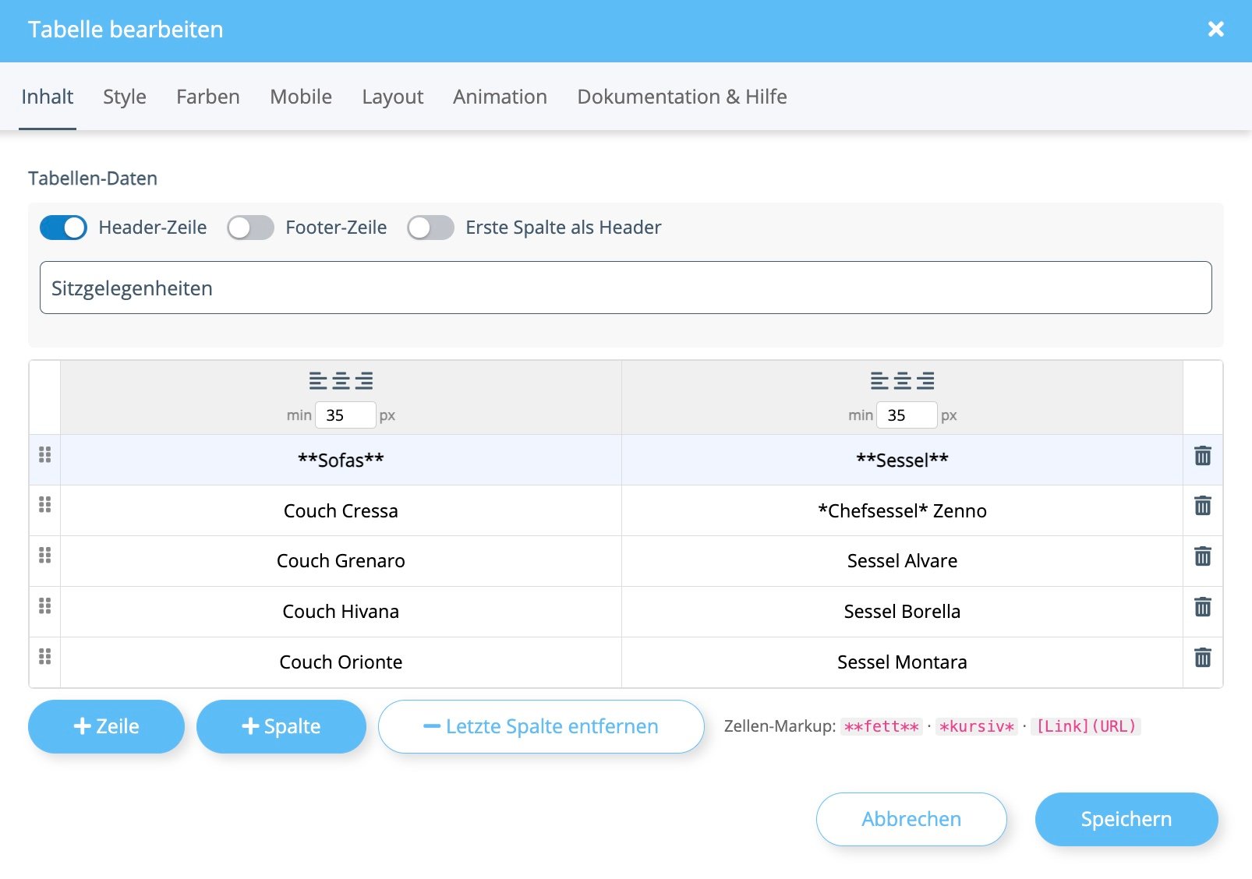This screenshot has width=1252, height=879.
Task: Add a new column with + Spalte
Action: pos(281,726)
